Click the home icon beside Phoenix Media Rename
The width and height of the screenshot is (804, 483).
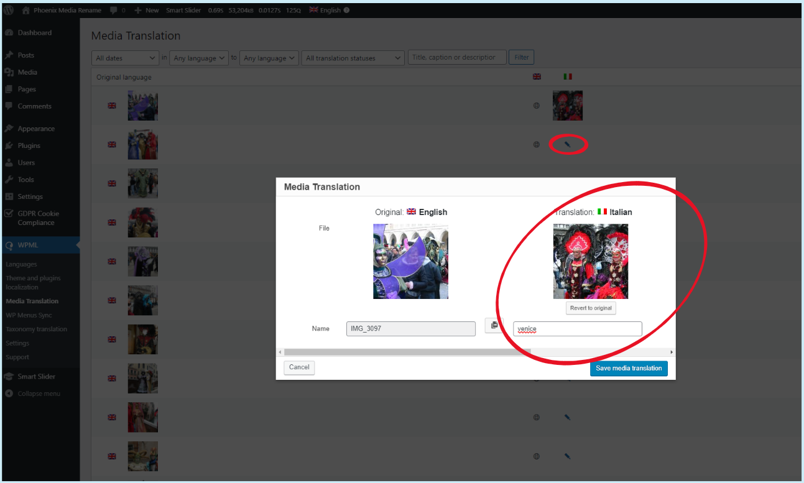[x=25, y=11]
